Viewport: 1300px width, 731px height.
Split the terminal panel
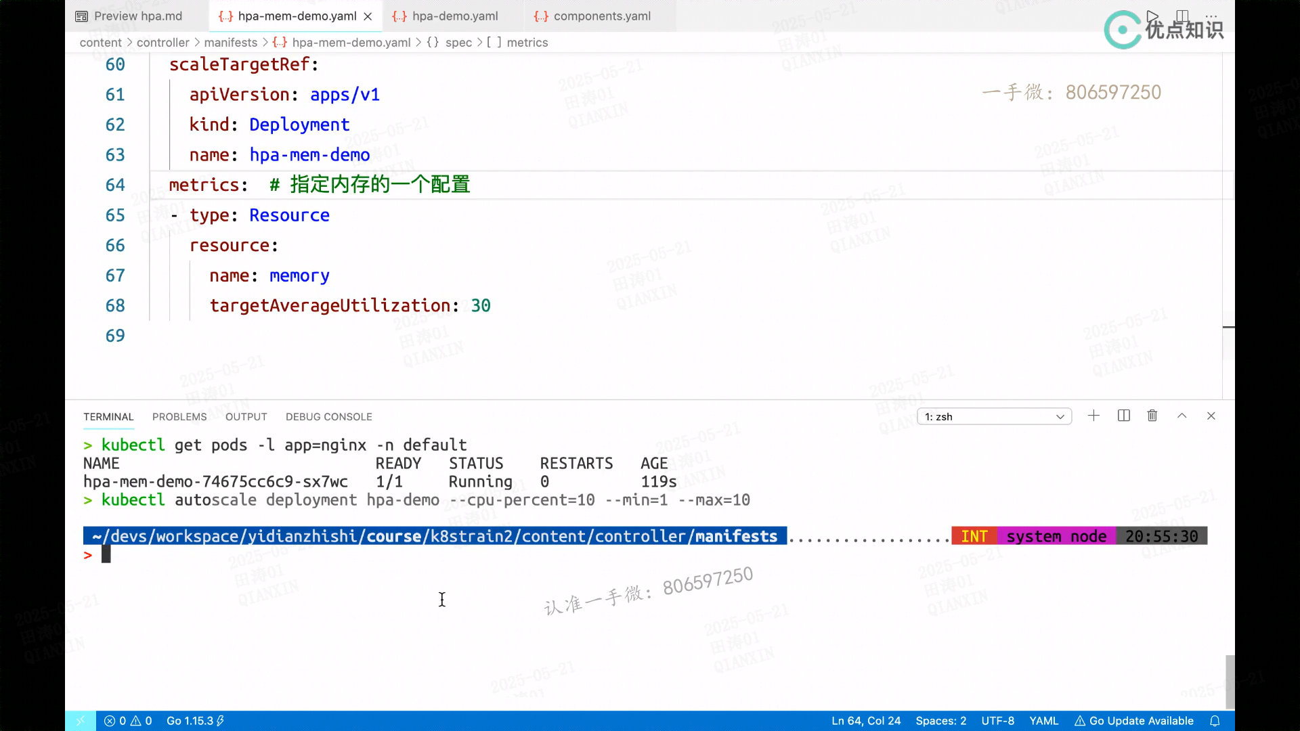pyautogui.click(x=1123, y=416)
